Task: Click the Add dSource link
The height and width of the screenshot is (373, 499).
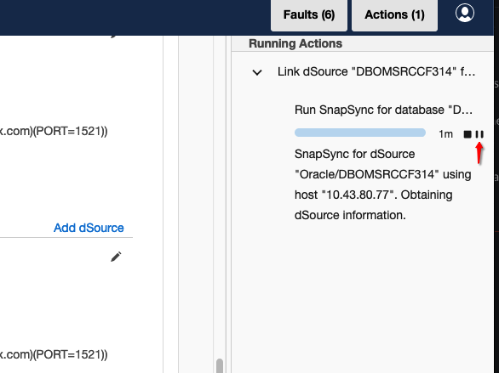Action: tap(89, 228)
